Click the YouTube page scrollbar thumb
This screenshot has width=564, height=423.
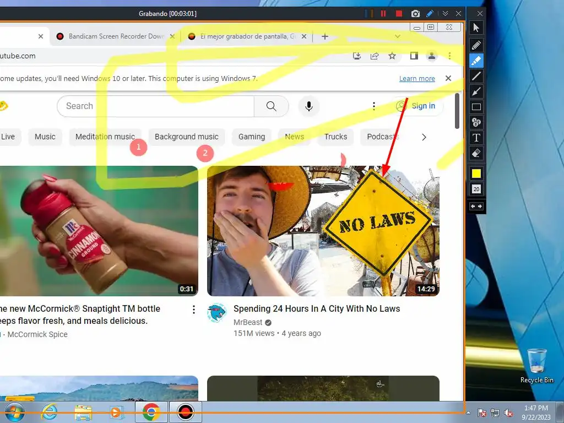click(457, 111)
